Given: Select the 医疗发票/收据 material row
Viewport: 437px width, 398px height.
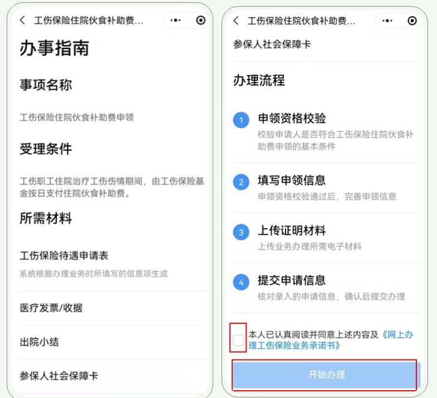Looking at the screenshot, I should [x=114, y=308].
